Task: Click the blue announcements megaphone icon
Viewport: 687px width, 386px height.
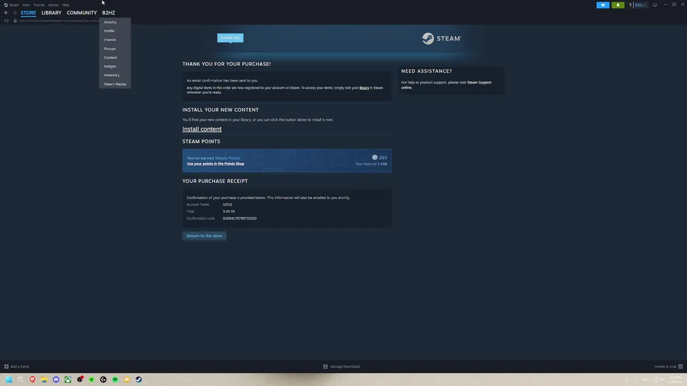Action: click(x=603, y=5)
